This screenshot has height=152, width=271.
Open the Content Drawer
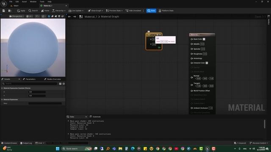pos(9,143)
